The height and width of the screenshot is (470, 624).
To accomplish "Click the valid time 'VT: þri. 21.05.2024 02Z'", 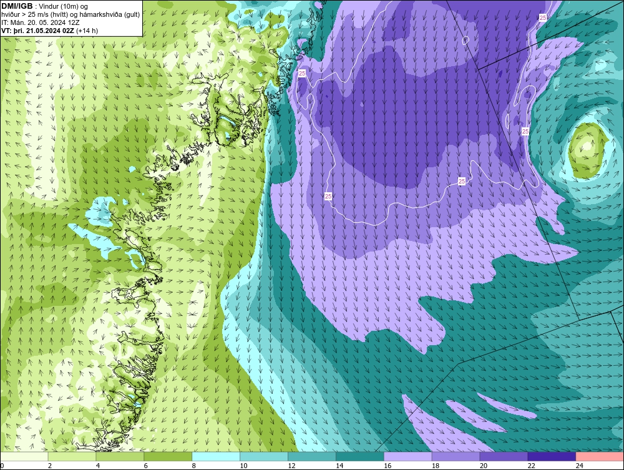I will click(38, 31).
